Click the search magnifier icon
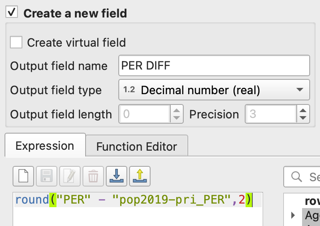 297,178
